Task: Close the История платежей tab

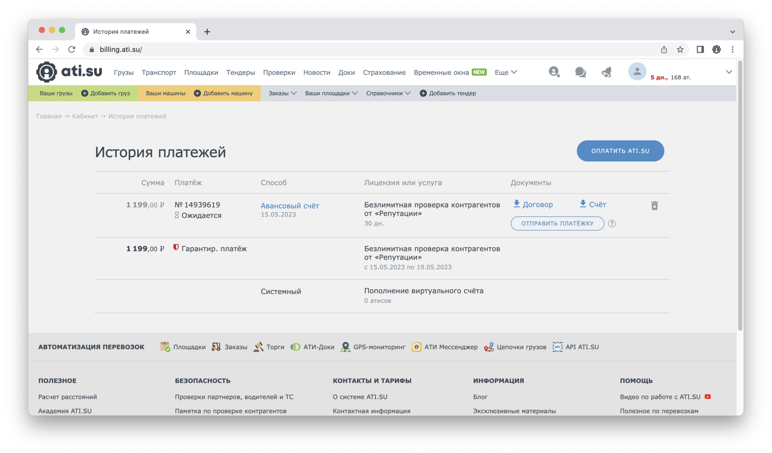Action: tap(188, 32)
